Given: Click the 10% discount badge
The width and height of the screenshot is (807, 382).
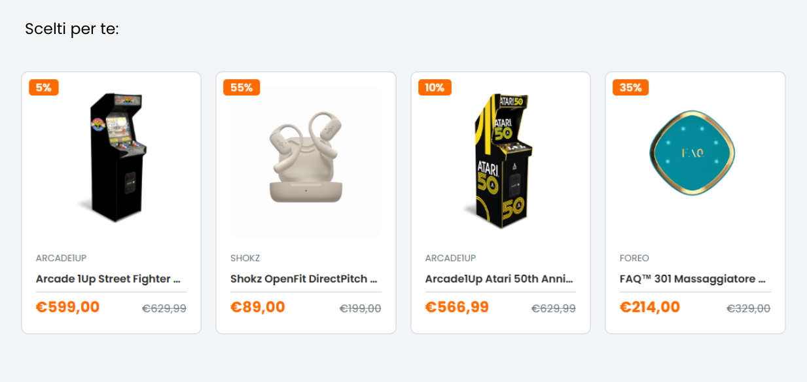Looking at the screenshot, I should point(435,88).
